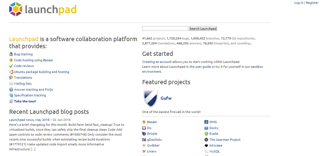Open the Gufw featured project link
The height and width of the screenshot is (156, 322).
[166, 98]
